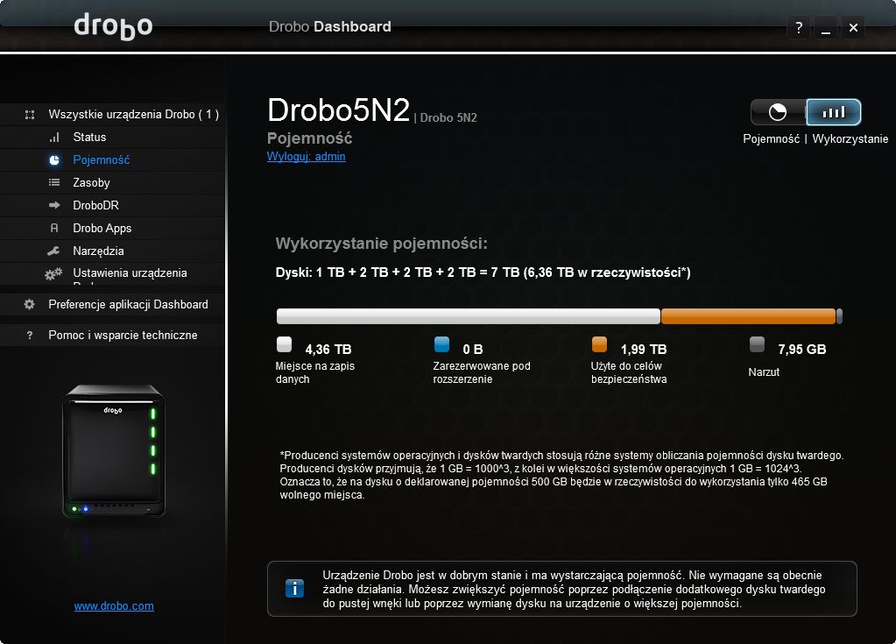This screenshot has height=644, width=896.
Task: Open help with the question mark button
Action: pos(799,27)
